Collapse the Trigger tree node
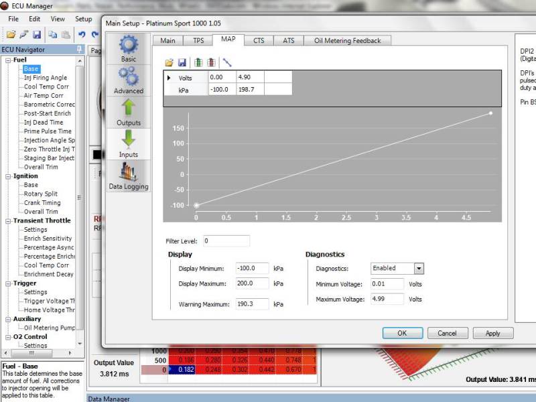 (x=8, y=283)
